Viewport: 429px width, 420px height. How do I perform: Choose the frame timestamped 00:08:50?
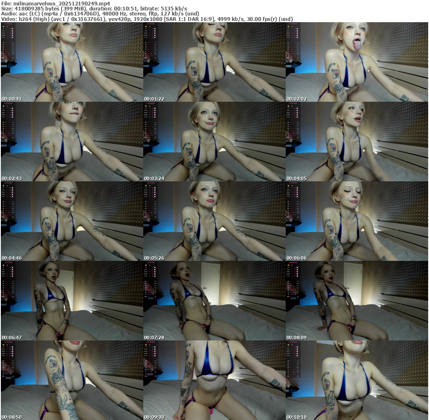[72, 380]
